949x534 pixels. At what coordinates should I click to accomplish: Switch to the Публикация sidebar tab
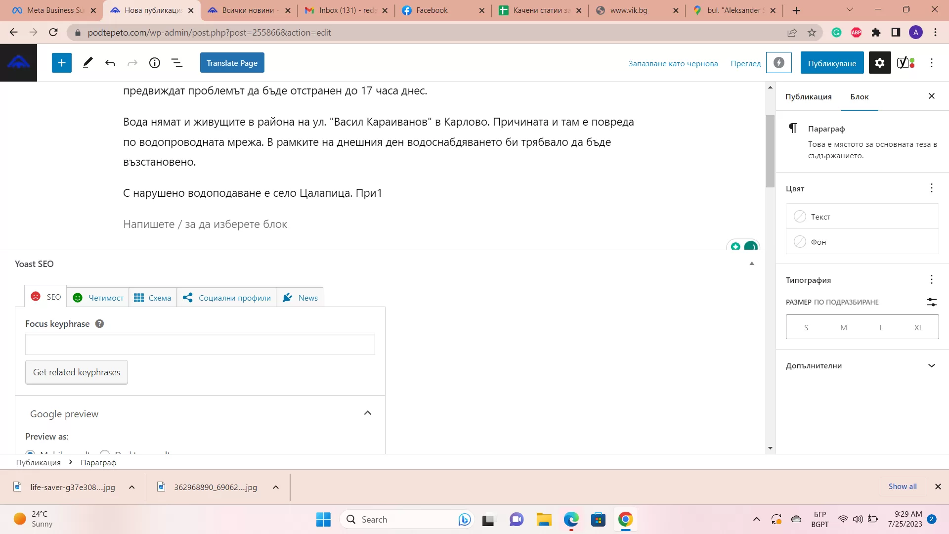808,96
